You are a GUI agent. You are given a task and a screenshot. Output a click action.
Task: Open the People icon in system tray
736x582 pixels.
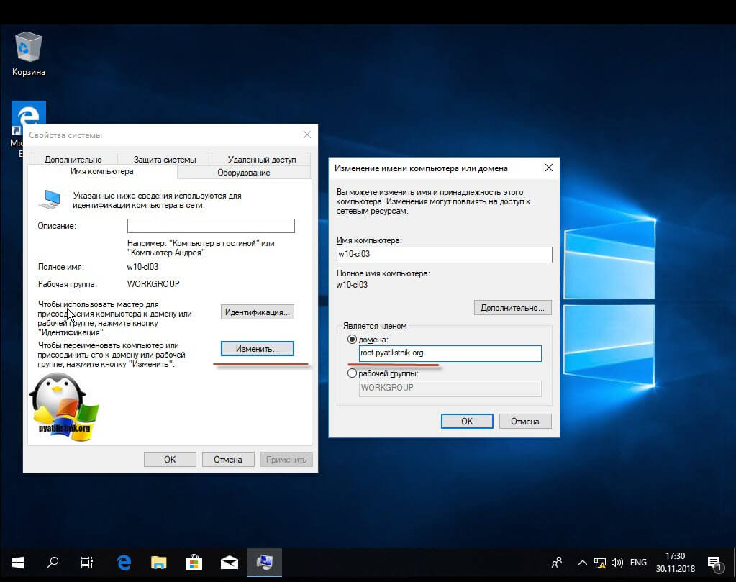click(x=557, y=563)
